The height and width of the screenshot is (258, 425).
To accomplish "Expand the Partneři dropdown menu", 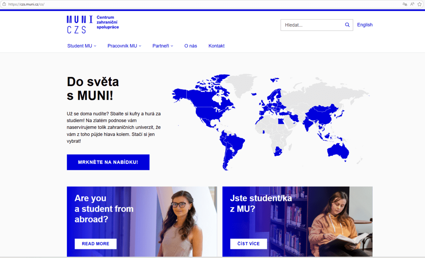I will pyautogui.click(x=163, y=46).
